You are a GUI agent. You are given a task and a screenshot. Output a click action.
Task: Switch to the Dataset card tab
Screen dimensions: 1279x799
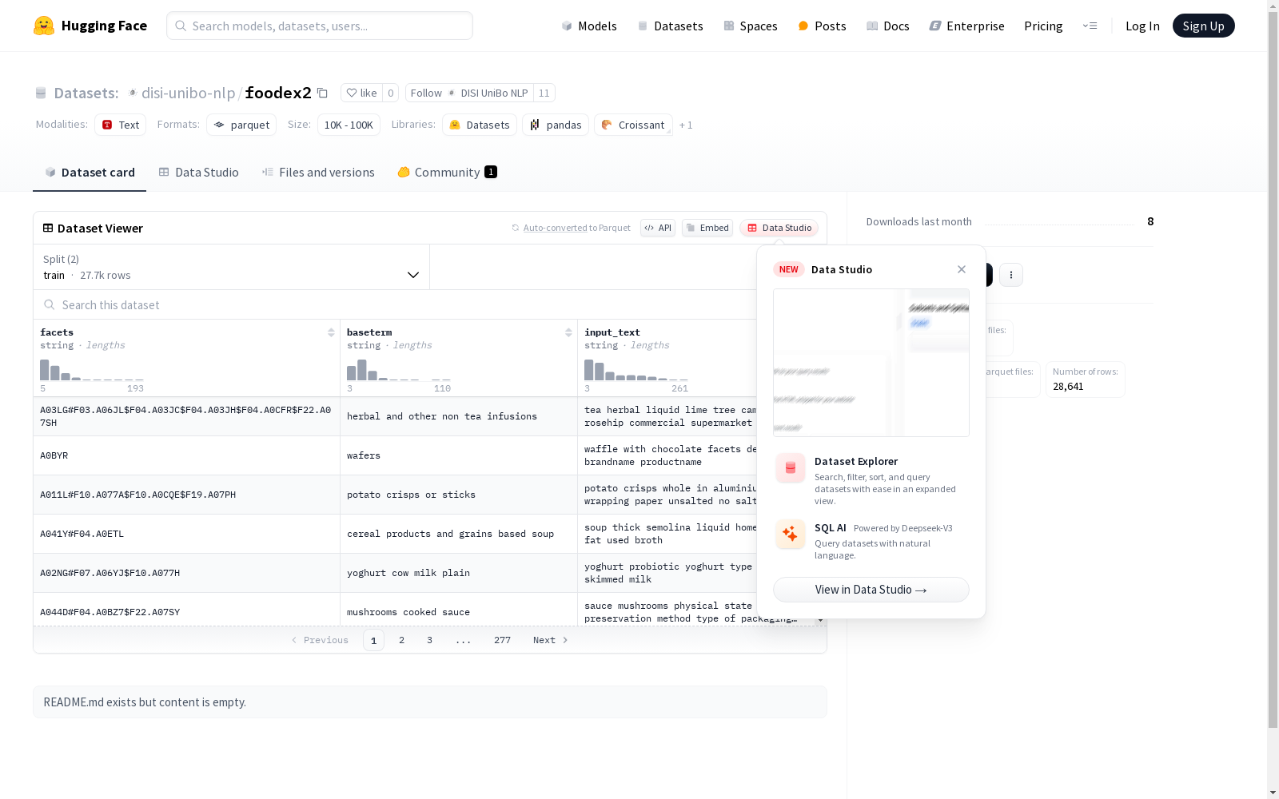click(90, 172)
